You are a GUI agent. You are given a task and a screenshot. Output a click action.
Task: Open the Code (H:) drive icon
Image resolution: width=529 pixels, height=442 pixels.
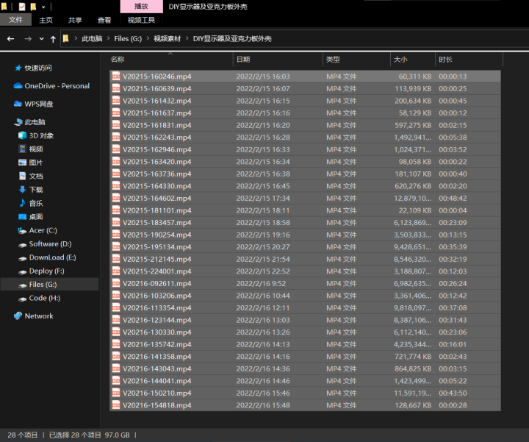coord(22,299)
